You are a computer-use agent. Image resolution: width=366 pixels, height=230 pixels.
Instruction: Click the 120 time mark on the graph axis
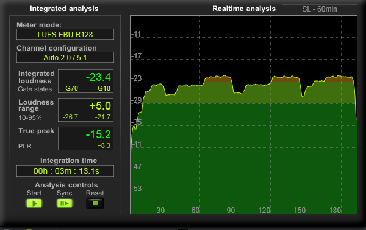point(264,211)
